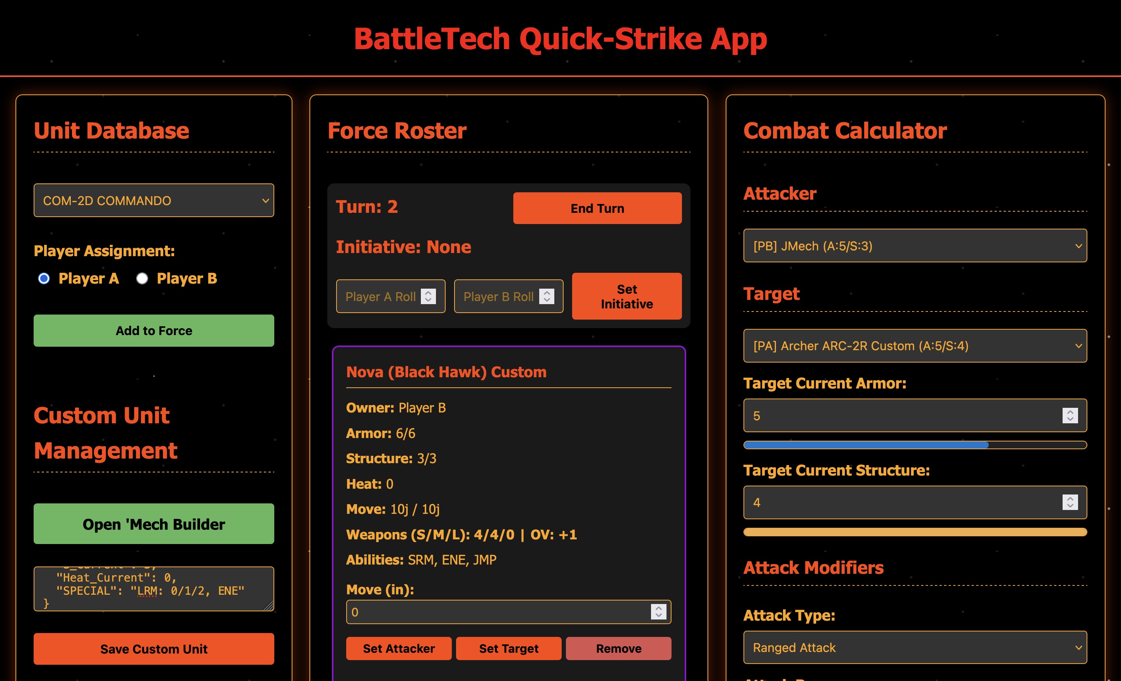Image resolution: width=1121 pixels, height=681 pixels.
Task: Click Set Attacker for Nova Black Hawk Custom
Action: [x=399, y=648]
